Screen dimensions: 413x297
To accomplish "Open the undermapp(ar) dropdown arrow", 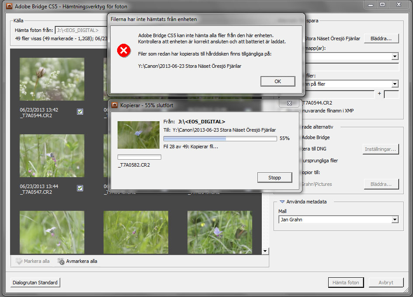I will [395, 56].
